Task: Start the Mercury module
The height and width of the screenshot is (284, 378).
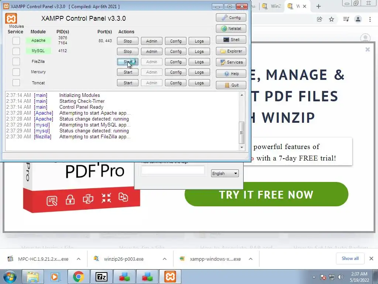Action: coord(127,72)
